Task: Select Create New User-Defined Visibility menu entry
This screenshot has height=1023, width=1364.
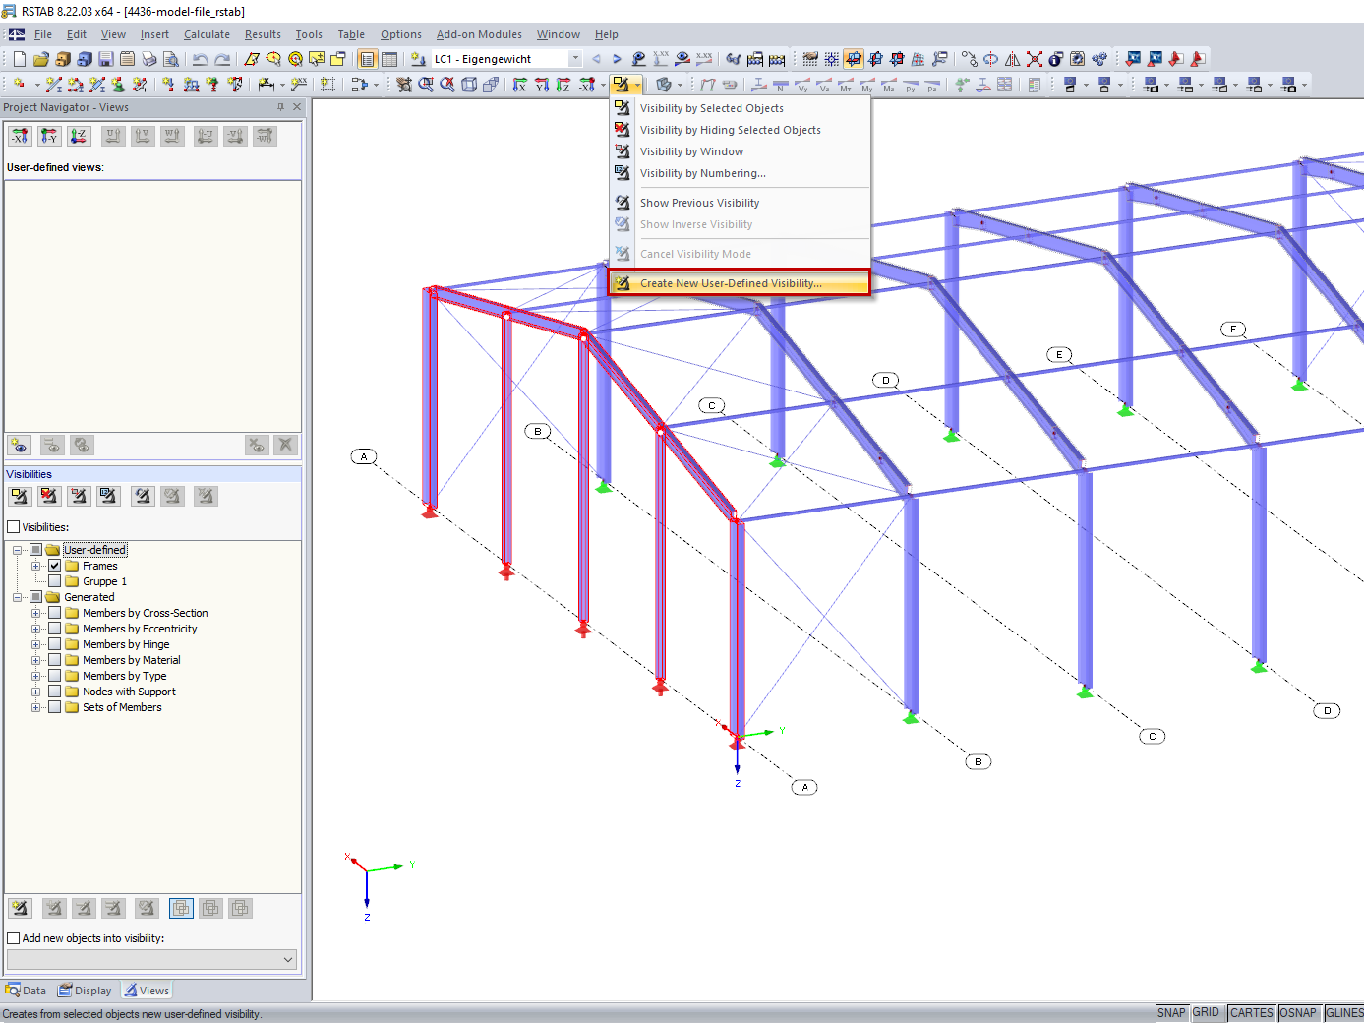Action: point(740,283)
